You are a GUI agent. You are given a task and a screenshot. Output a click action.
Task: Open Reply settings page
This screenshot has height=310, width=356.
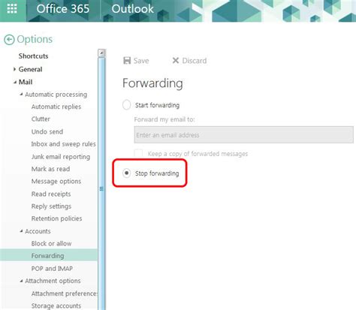point(51,206)
